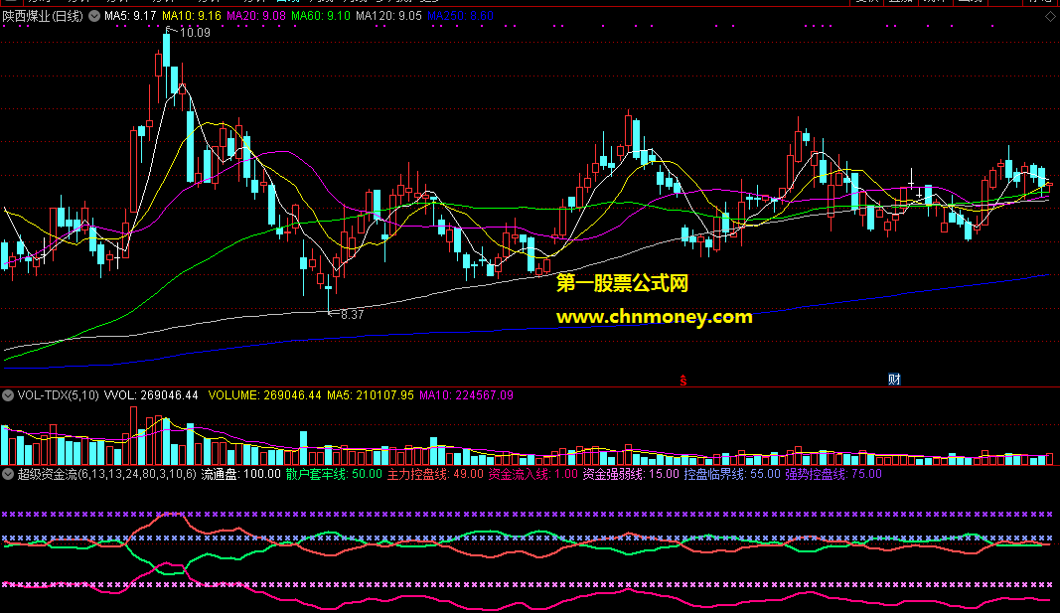This screenshot has width=1060, height=613.
Task: Click the MA120: 9.05 label
Action: (388, 16)
